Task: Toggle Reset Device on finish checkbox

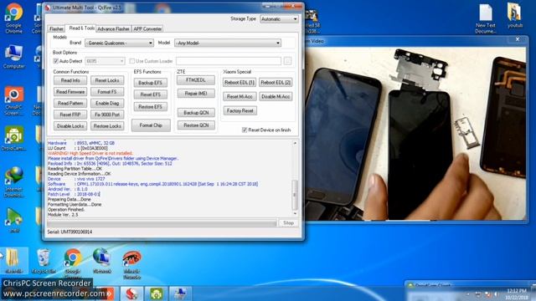Action: (x=245, y=130)
